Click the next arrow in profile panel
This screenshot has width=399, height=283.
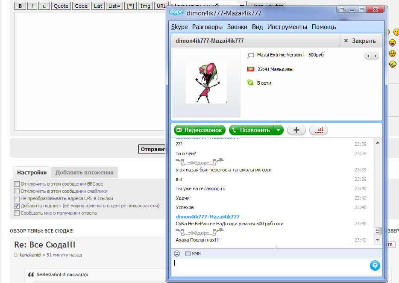click(376, 56)
